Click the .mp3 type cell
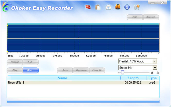The height and width of the screenshot is (107, 171). (x=152, y=83)
